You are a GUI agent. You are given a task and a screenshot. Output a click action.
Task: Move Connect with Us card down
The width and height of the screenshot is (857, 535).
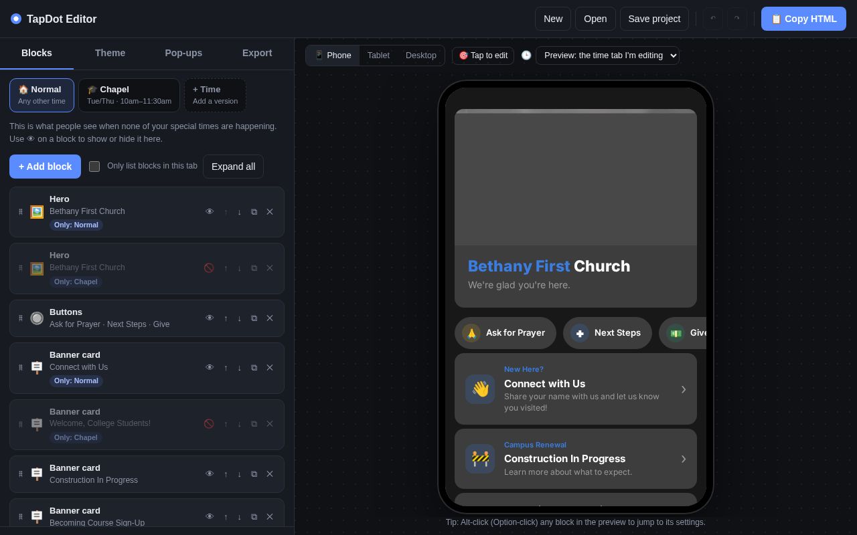click(x=239, y=368)
